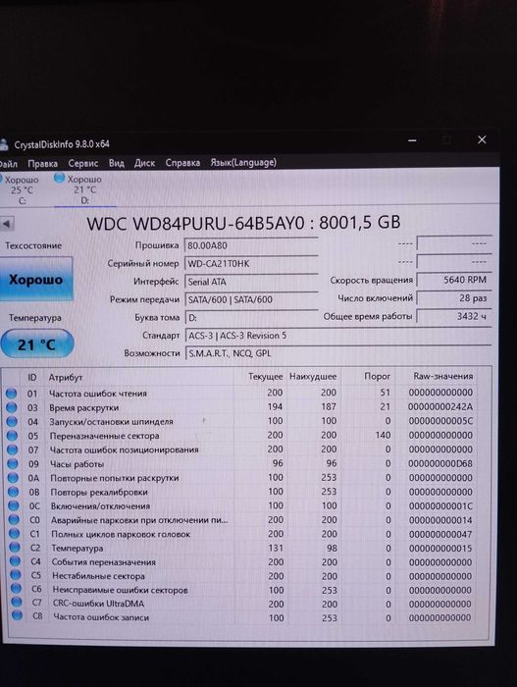Click the Прошивка field 80.00A80

click(x=251, y=245)
